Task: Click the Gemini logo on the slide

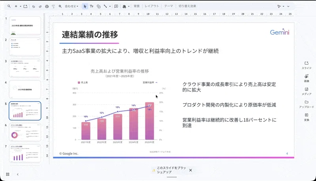Action: pyautogui.click(x=280, y=32)
